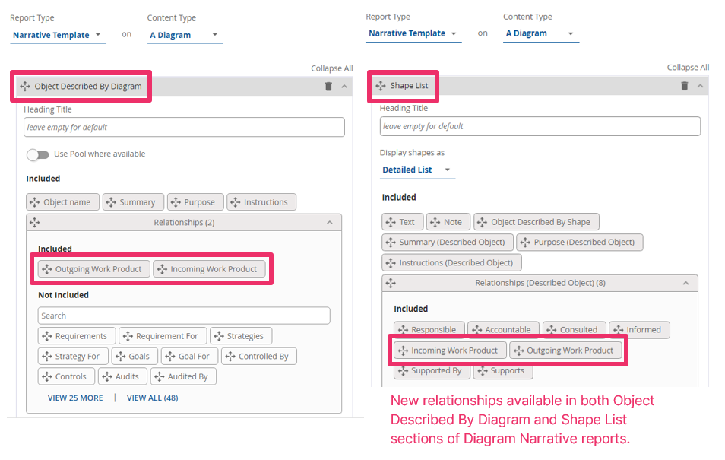Click drag icon on Object name chip
This screenshot has width=725, height=460.
[34, 202]
